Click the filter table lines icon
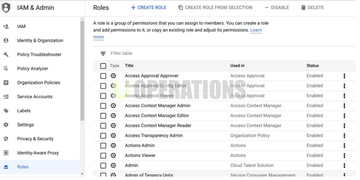This screenshot has width=360, height=180. pos(103,54)
